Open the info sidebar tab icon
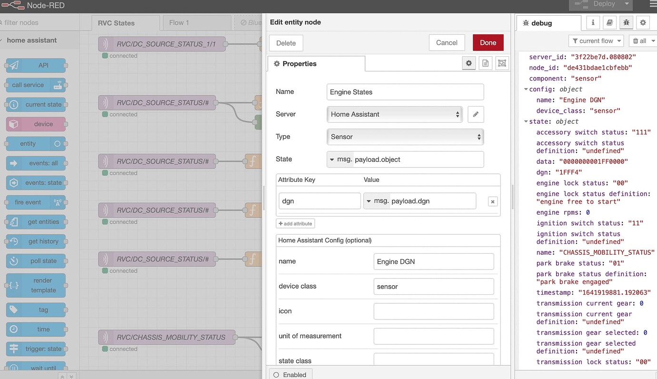 pos(593,22)
